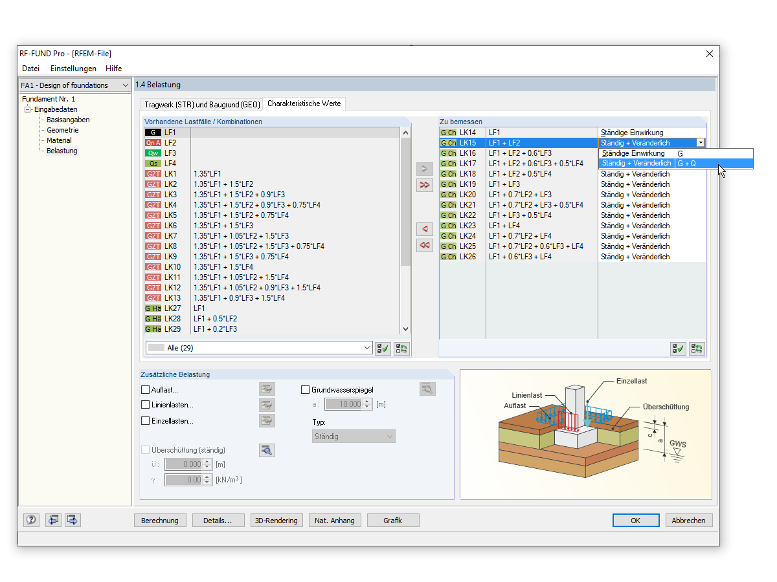Open LK15 action type dropdown arrow
This screenshot has height=582, width=777.
[x=701, y=143]
